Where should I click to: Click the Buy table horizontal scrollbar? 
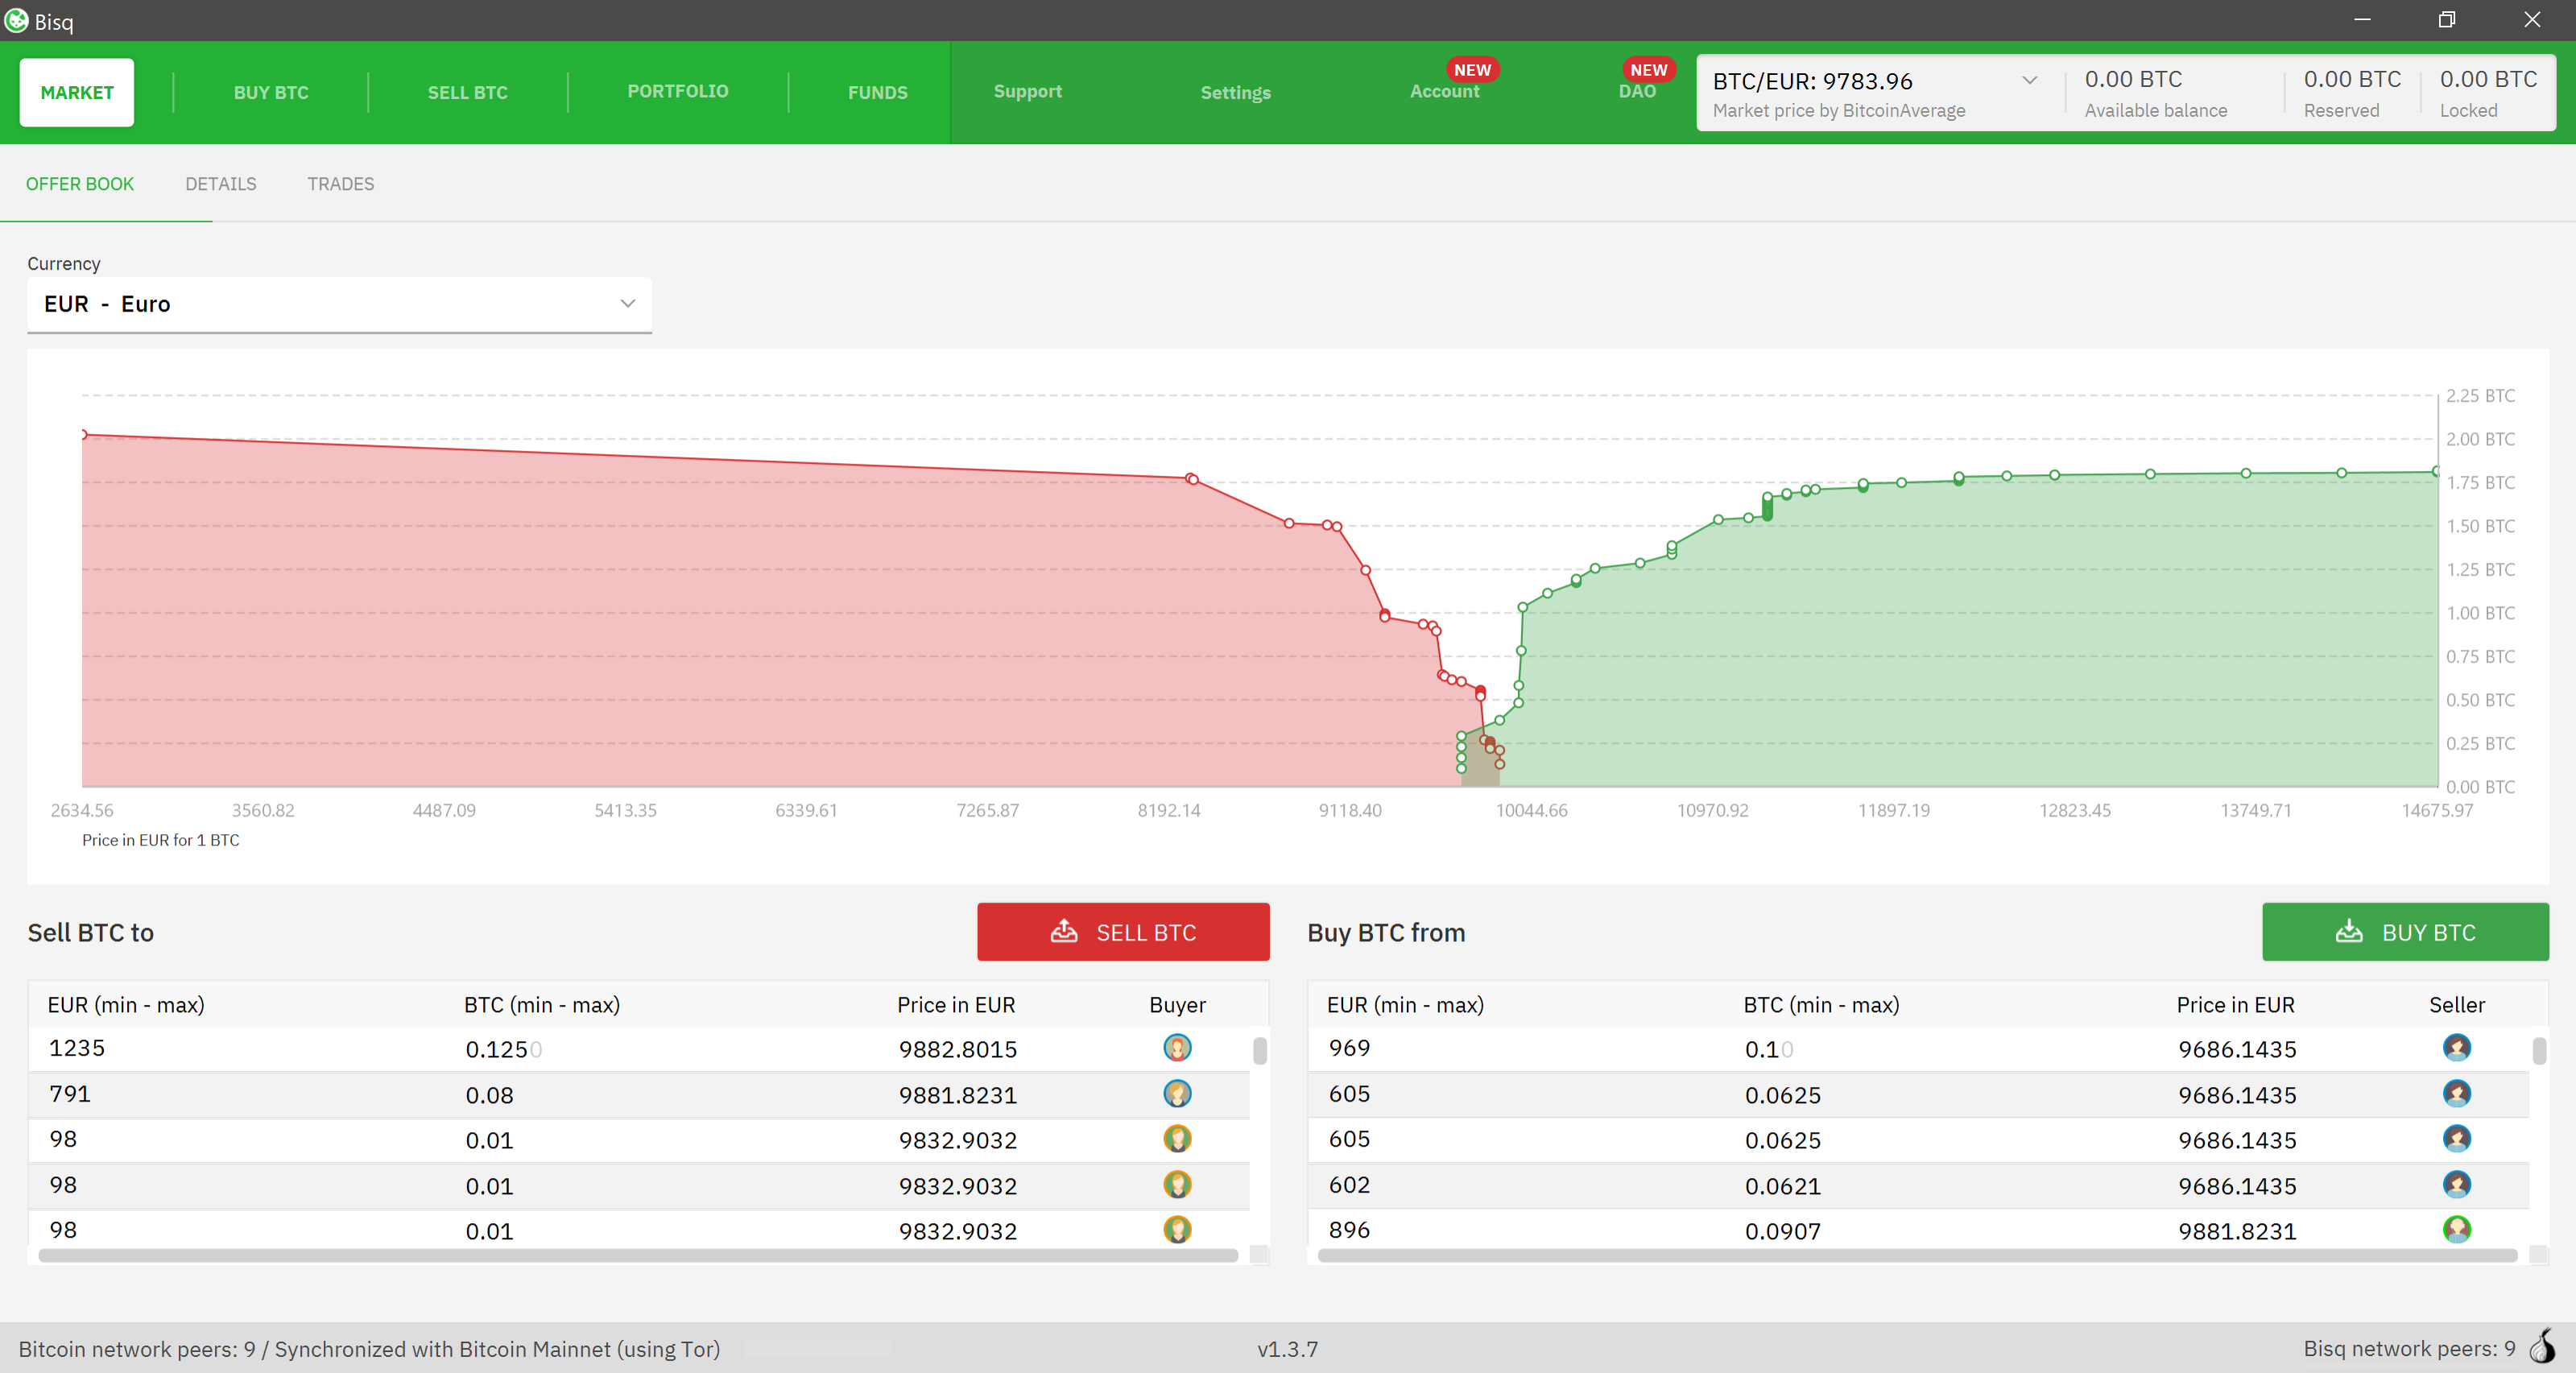1917,1255
